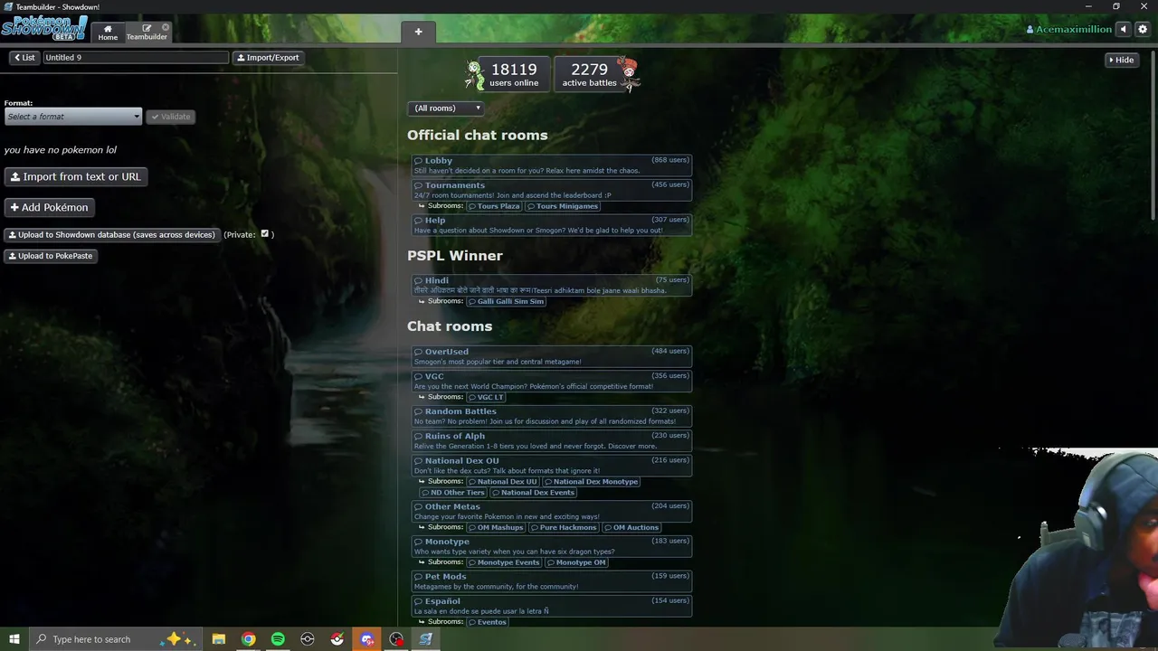Open Import/Export for the team

click(268, 58)
